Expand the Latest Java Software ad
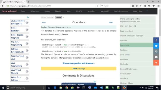The image size is (161, 90). pyautogui.click(x=27, y=79)
